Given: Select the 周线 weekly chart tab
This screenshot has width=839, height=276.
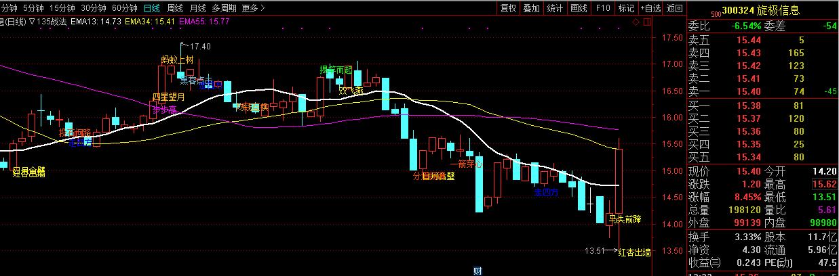Looking at the screenshot, I should click(x=175, y=9).
